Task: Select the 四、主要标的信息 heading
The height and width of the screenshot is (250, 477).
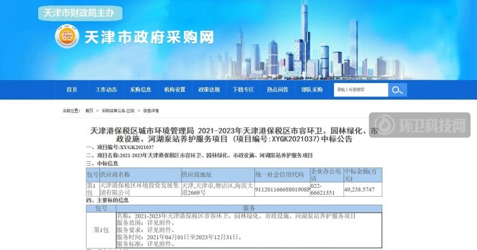Action: (107, 201)
